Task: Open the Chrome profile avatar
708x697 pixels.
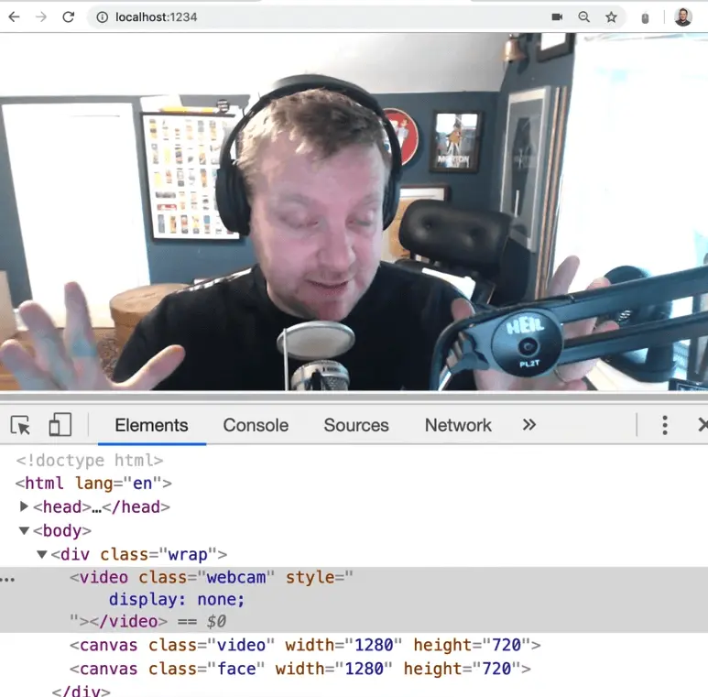Action: point(683,17)
